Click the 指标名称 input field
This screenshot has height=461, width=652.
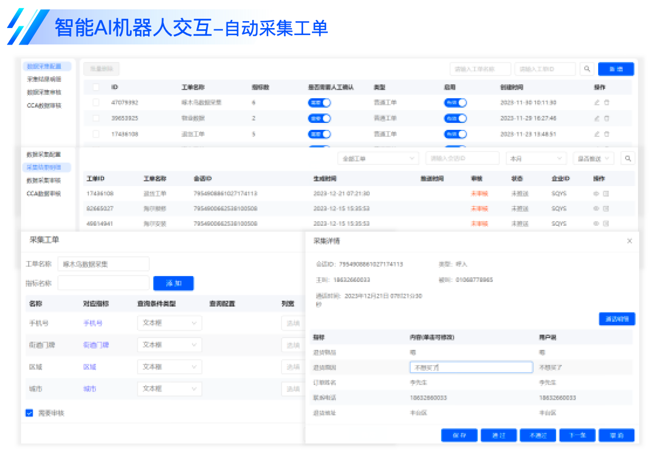click(104, 283)
